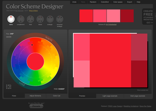Click the opposite hue link

click(9, 37)
